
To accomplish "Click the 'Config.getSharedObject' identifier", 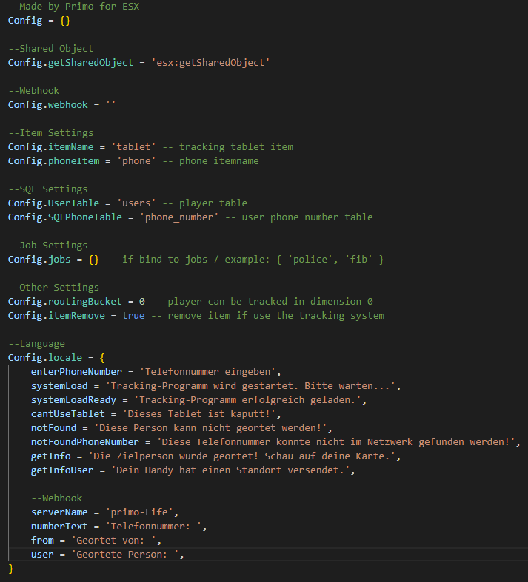I will [70, 63].
